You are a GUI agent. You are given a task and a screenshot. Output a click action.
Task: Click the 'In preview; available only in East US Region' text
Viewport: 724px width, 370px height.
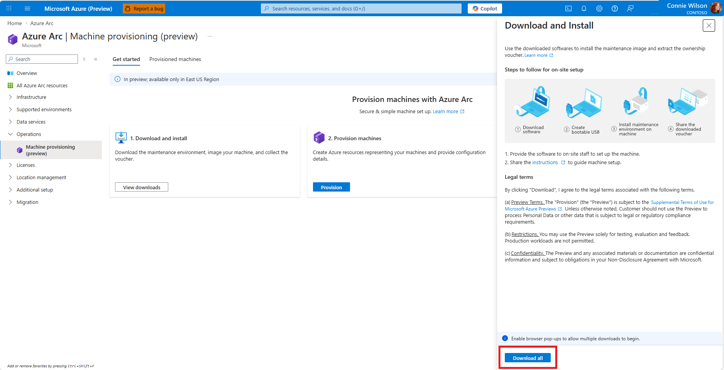171,80
